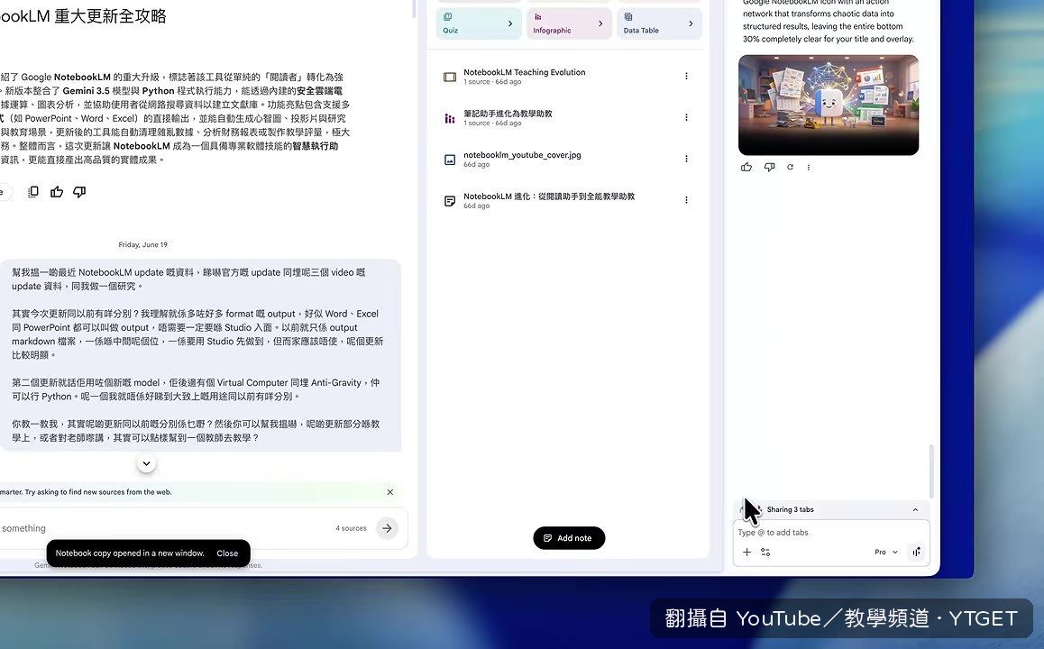Open the Infographic studio card

pos(569,23)
